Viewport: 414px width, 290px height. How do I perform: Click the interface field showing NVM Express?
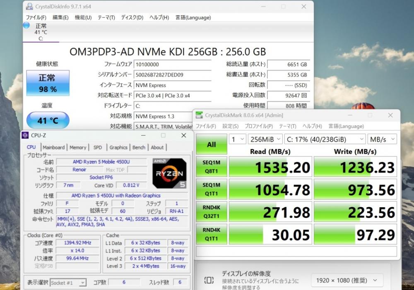click(173, 85)
